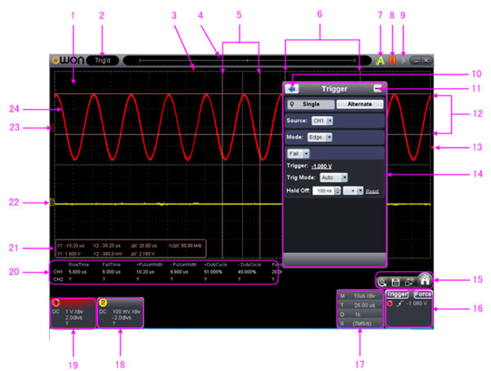
Task: Select the red CH1 channel indicator
Action: click(56, 303)
